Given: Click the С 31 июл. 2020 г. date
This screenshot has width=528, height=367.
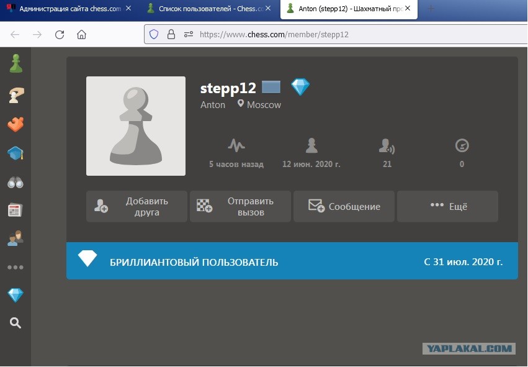Looking at the screenshot, I should (463, 262).
